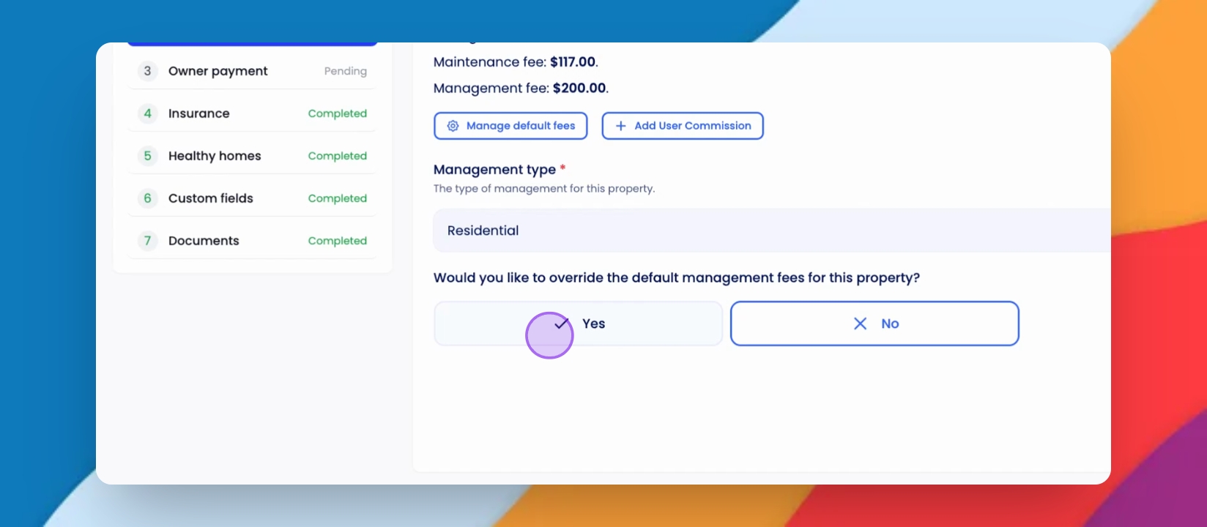
Task: Choose No for overriding default fees
Action: pyautogui.click(x=874, y=324)
